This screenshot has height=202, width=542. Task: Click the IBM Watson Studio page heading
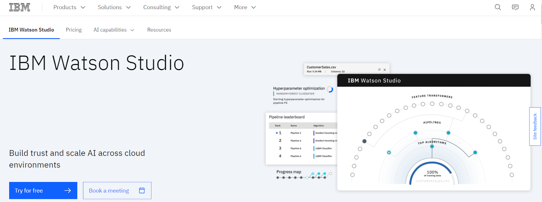coord(97,63)
